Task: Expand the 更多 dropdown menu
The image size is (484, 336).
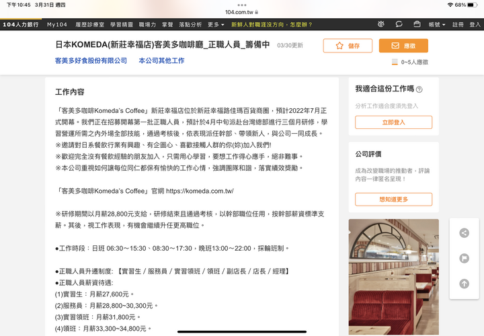Action: pos(216,24)
